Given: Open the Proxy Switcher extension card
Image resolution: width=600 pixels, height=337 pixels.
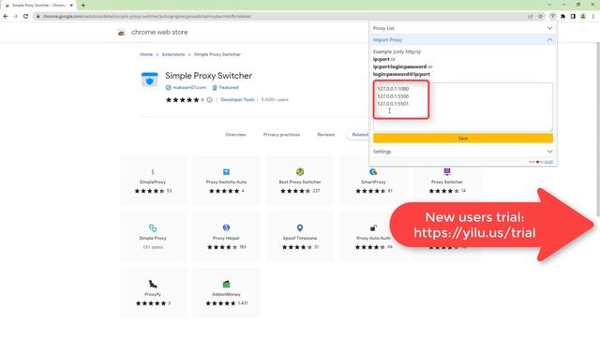Looking at the screenshot, I should pyautogui.click(x=447, y=181).
